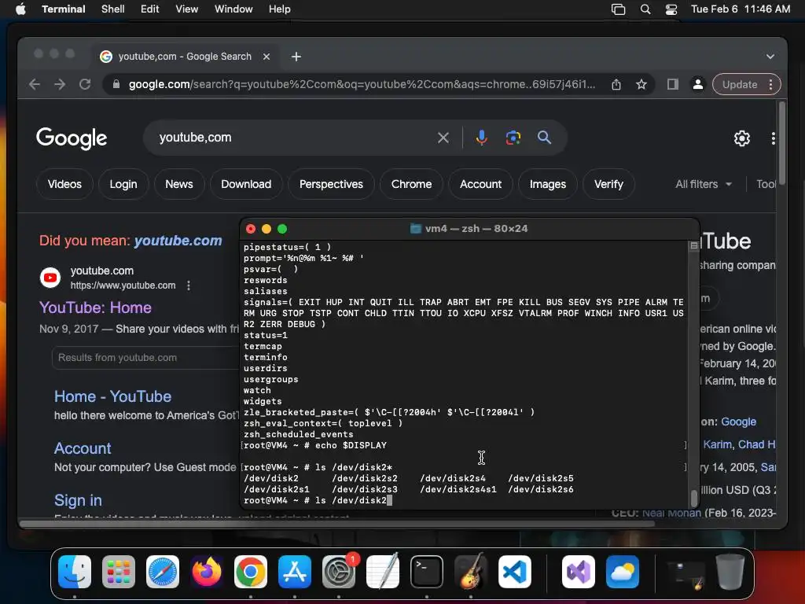Open the YouTube: Home result
The width and height of the screenshot is (805, 604).
[x=95, y=308]
